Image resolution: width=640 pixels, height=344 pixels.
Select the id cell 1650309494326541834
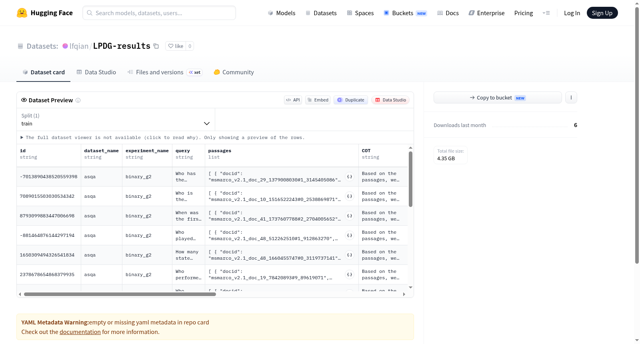(x=49, y=255)
